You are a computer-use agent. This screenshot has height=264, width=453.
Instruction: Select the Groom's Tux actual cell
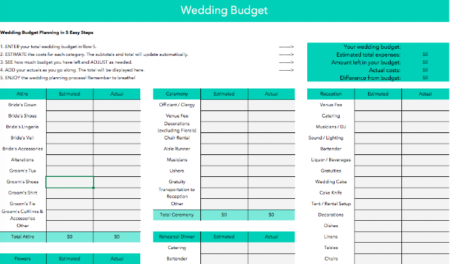pos(117,171)
